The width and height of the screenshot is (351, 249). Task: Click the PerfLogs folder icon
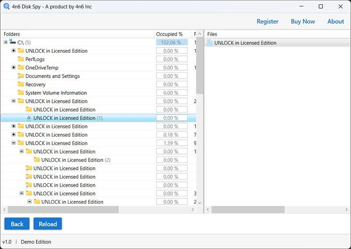pos(21,59)
